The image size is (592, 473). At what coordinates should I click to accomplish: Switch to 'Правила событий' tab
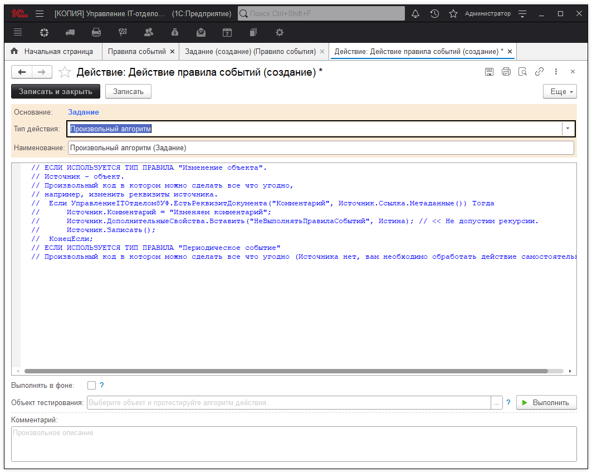(136, 51)
